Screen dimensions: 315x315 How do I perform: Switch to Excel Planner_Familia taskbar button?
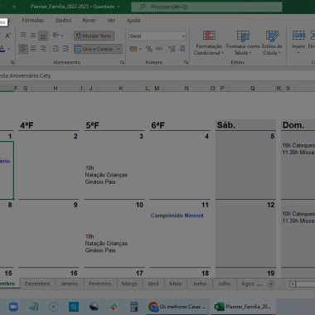click(243, 307)
